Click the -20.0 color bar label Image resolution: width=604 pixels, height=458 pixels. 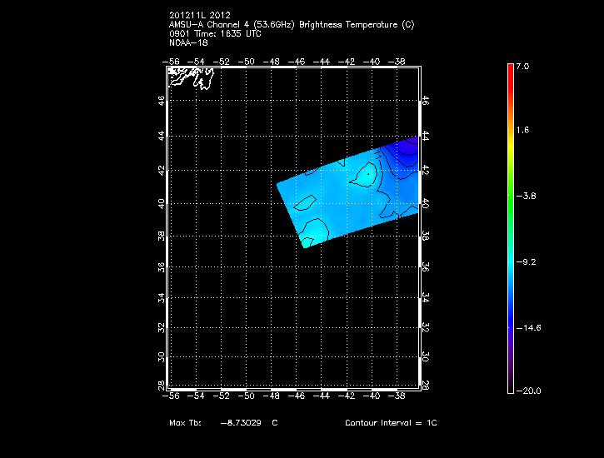pyautogui.click(x=527, y=391)
